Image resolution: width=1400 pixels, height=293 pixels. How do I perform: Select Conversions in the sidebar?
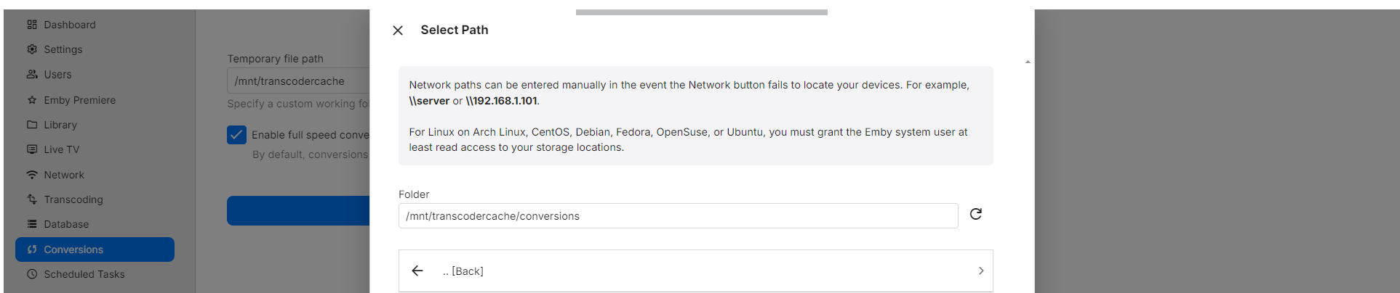(95, 249)
